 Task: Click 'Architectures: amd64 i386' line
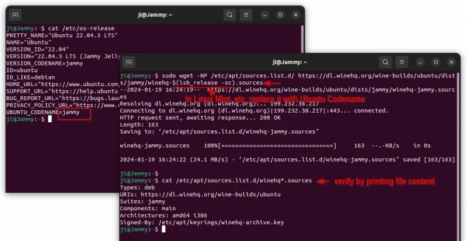tap(163, 216)
